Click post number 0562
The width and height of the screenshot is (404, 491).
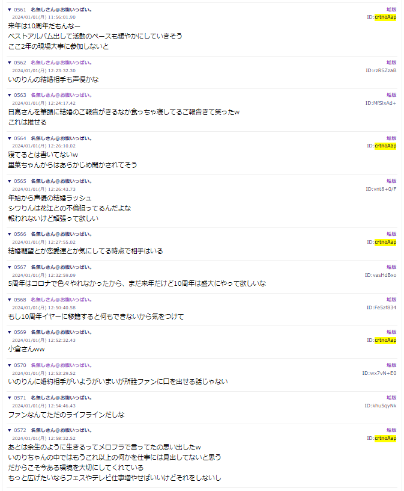pyautogui.click(x=20, y=63)
